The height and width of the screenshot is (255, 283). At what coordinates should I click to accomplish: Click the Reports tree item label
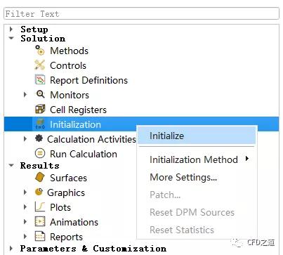click(66, 237)
